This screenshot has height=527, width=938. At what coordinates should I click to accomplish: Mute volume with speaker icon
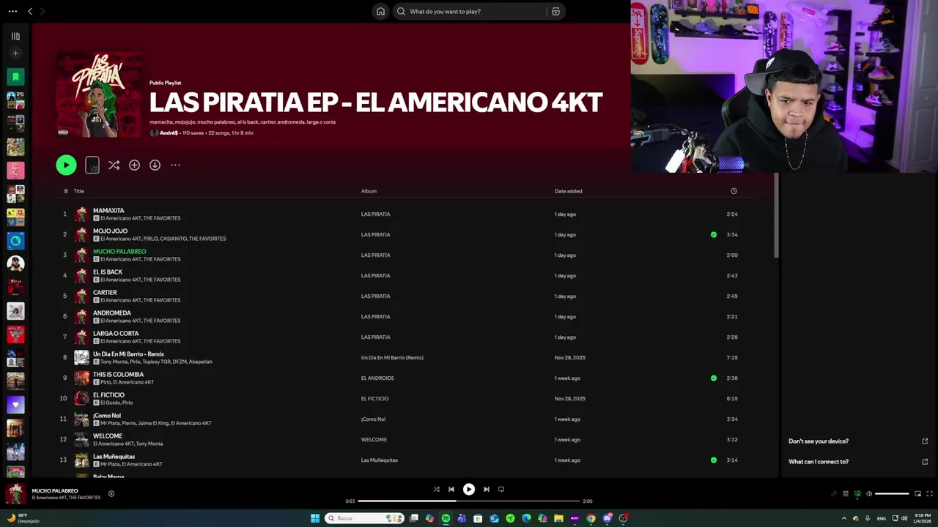click(869, 494)
